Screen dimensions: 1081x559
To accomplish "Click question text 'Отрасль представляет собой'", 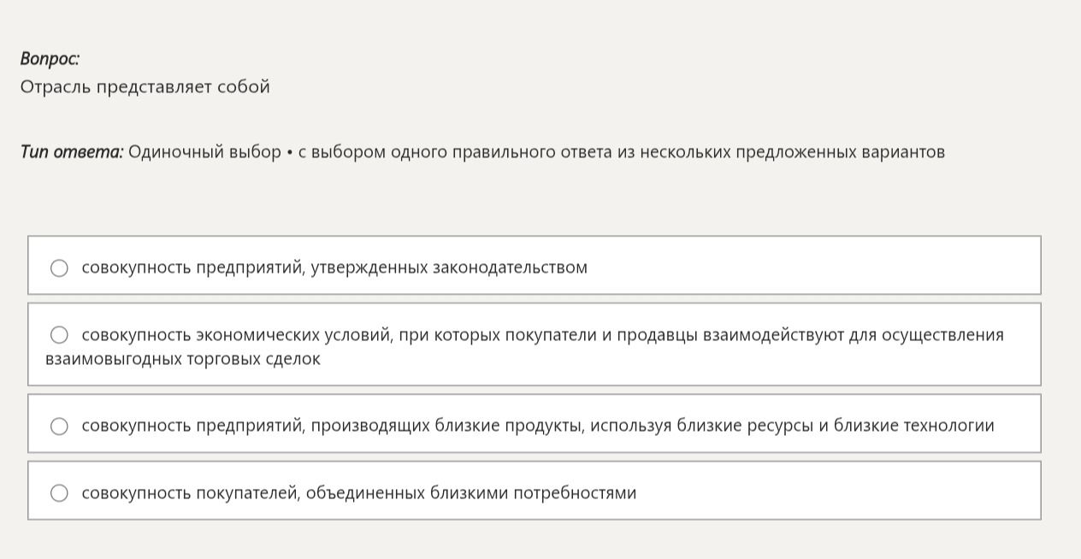I will pos(145,87).
